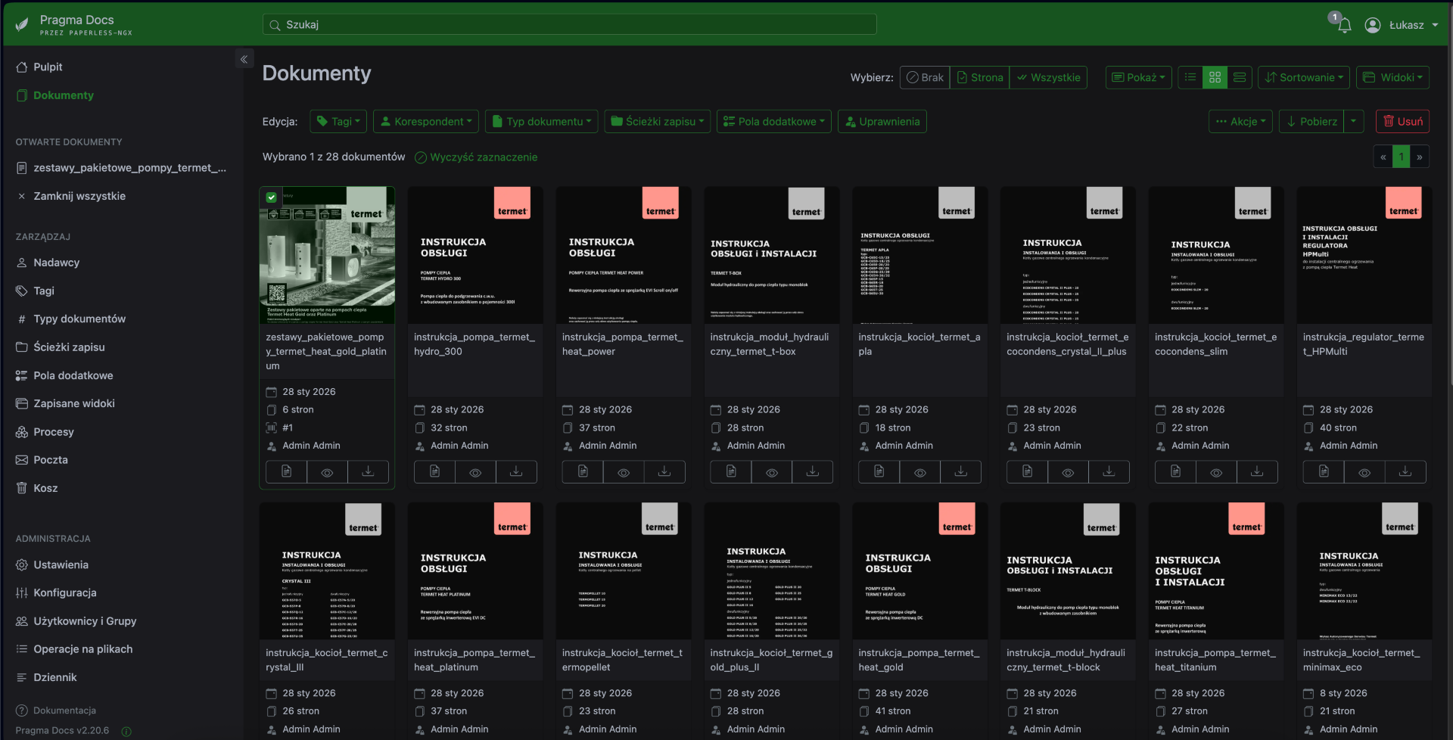Open the edit icon for instrukcja_kociol_termet_ecocondens_slim
The image size is (1453, 740).
(x=1175, y=472)
